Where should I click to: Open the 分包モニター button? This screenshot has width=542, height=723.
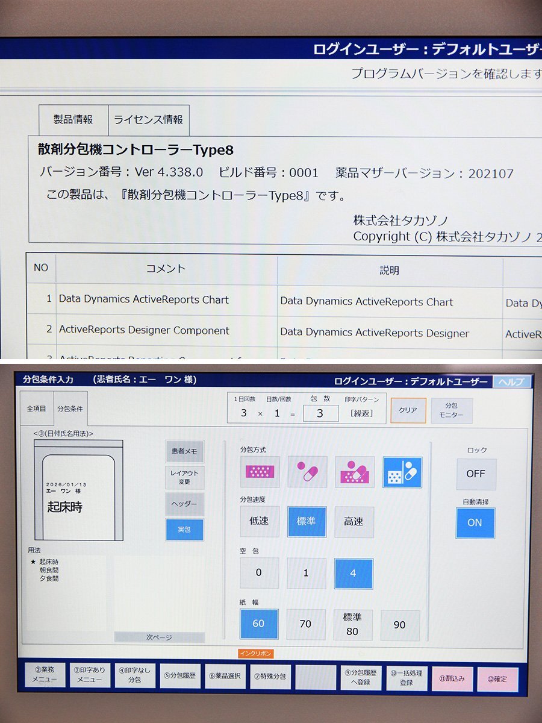pyautogui.click(x=452, y=410)
